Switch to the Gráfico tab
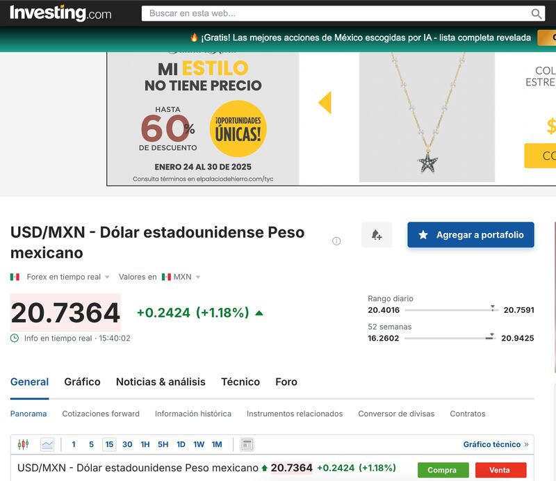Image resolution: width=556 pixels, height=481 pixels. coord(82,382)
